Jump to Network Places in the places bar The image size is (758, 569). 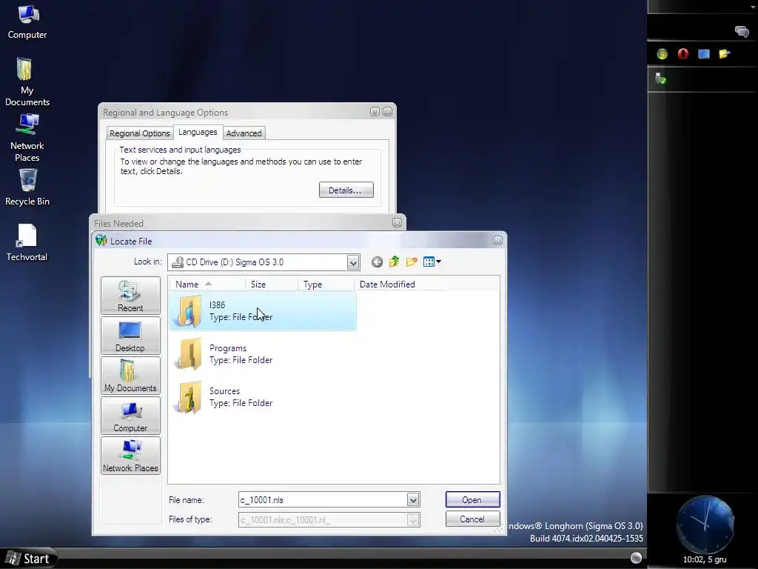130,456
